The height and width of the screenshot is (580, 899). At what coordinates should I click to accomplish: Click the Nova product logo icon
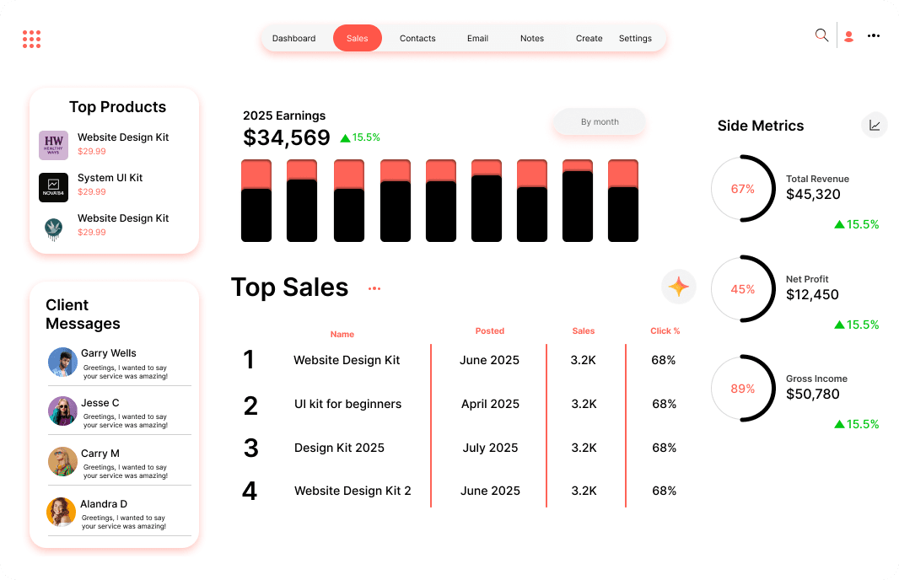[53, 186]
